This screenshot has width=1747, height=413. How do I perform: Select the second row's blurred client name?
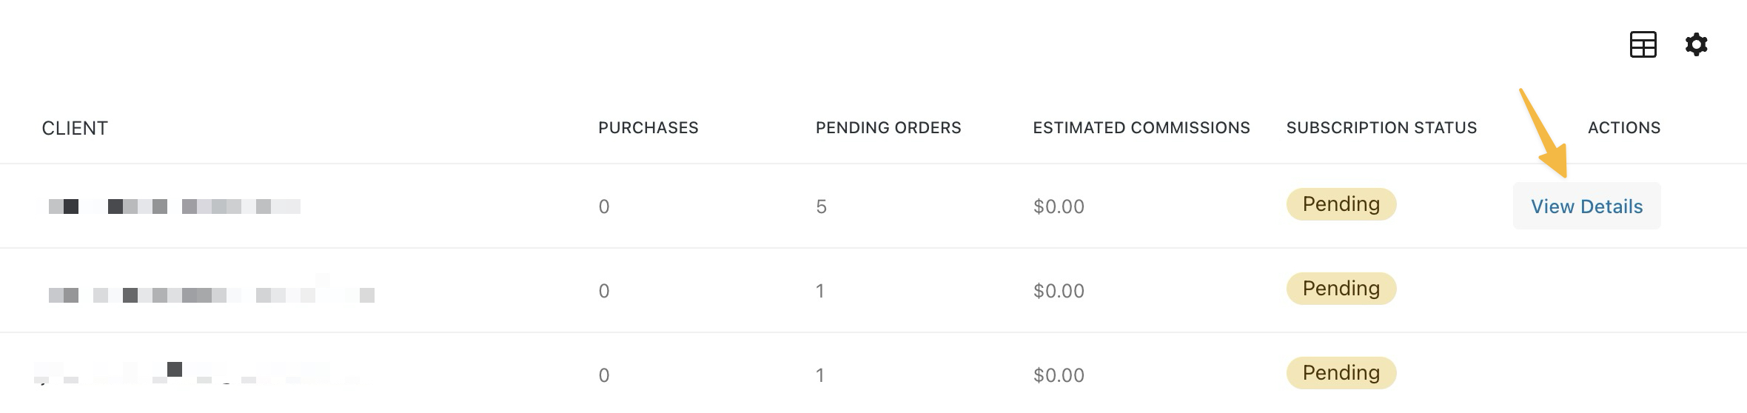point(211,295)
